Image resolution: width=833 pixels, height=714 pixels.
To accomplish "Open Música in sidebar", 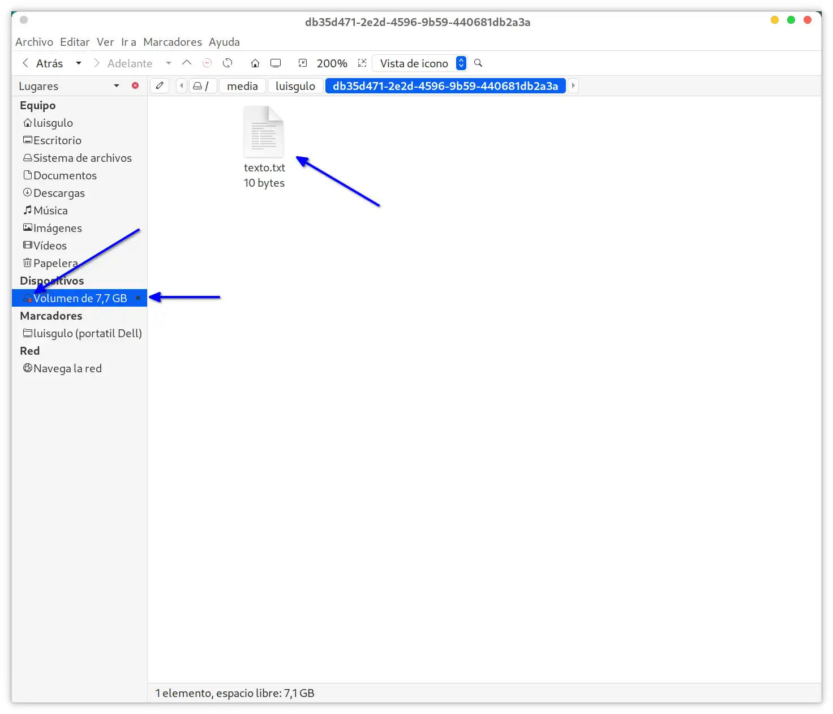I will pos(79,210).
